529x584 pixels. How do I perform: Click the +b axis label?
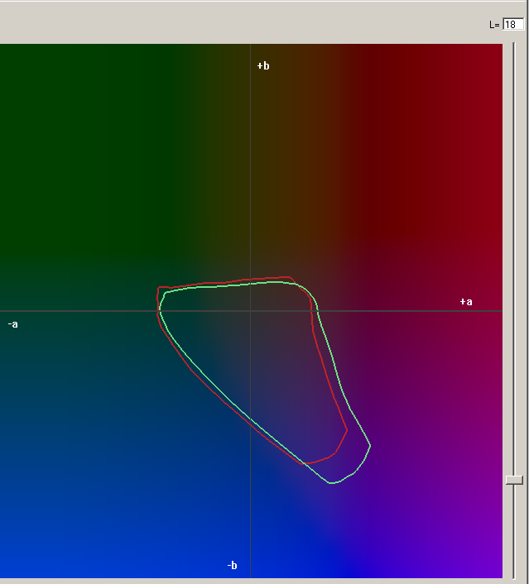pyautogui.click(x=263, y=66)
